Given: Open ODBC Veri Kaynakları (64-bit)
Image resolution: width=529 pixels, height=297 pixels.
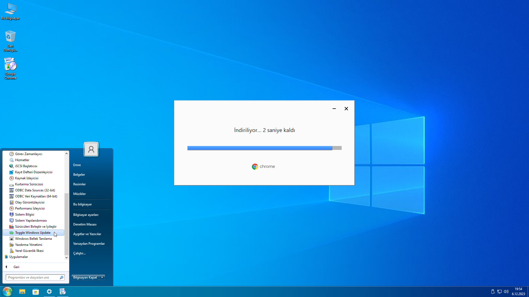Looking at the screenshot, I should tap(33, 196).
